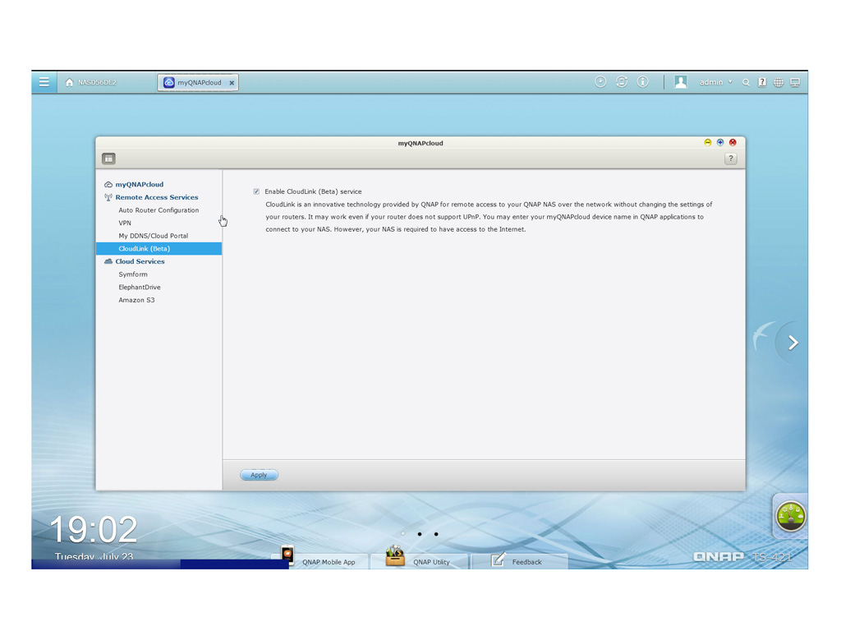
Task: Click the 19:02 desktop clock
Action: click(x=94, y=530)
